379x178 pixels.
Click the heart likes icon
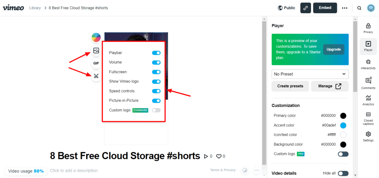219,156
